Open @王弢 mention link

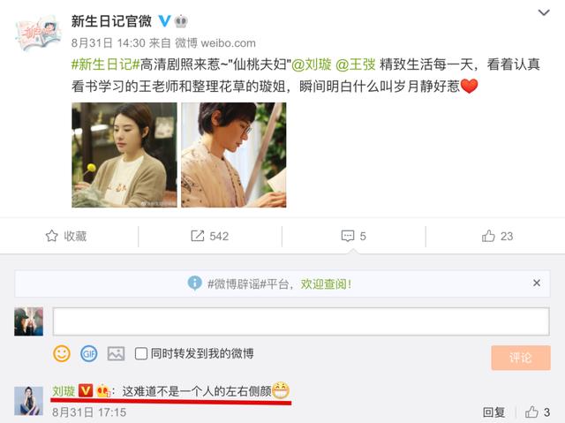pyautogui.click(x=356, y=64)
